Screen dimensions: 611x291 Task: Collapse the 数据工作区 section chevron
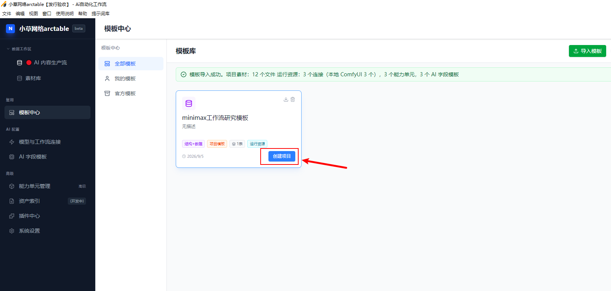(8, 49)
